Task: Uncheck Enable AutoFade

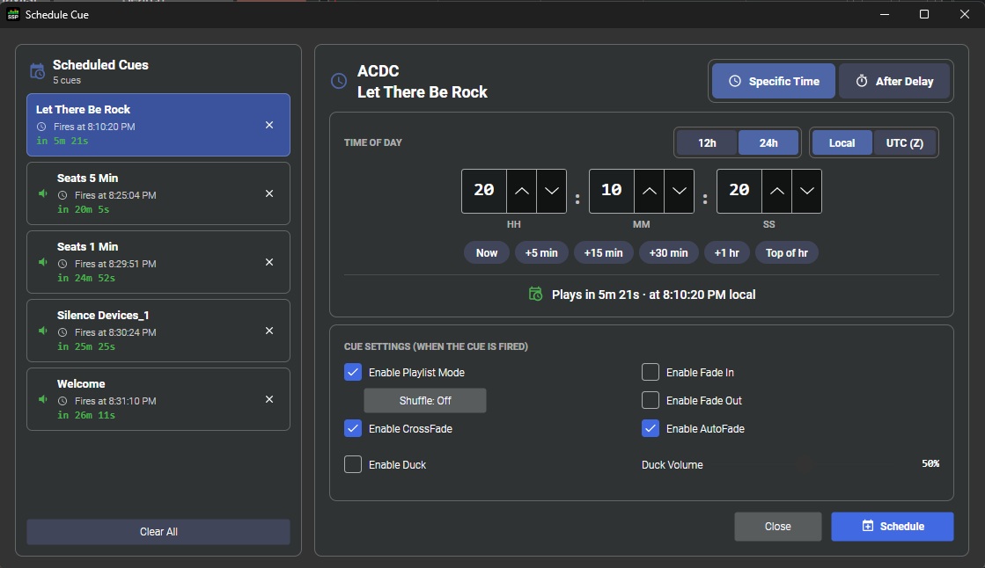Action: point(651,429)
